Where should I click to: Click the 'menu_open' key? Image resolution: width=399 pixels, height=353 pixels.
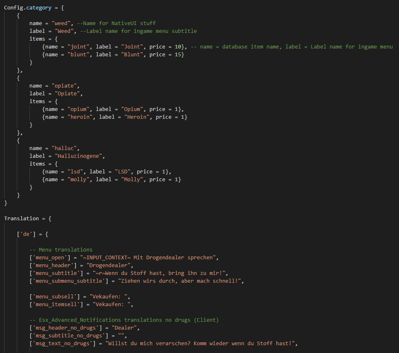pos(50,258)
